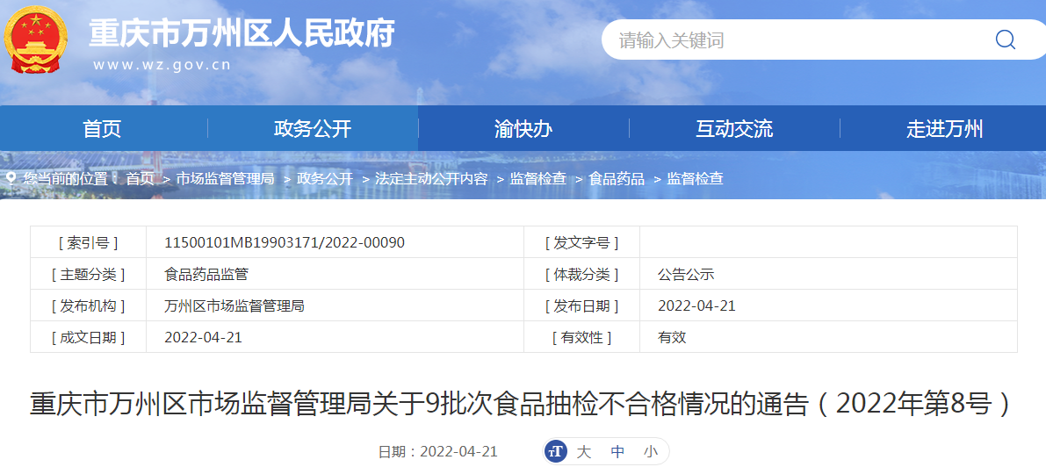1046x467 pixels.
Task: Click the 重庆市万州区人民政府 site title
Action: 242,32
